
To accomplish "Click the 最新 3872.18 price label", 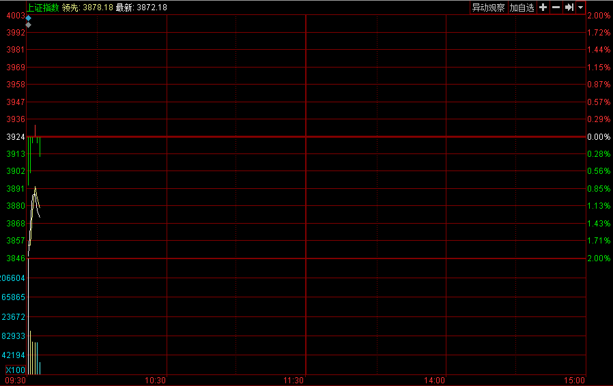I will pyautogui.click(x=141, y=8).
